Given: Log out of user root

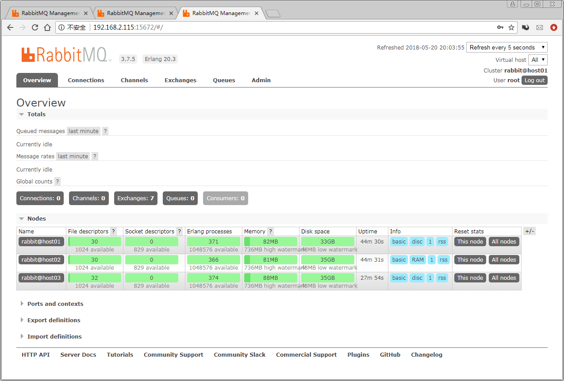Looking at the screenshot, I should tap(534, 80).
